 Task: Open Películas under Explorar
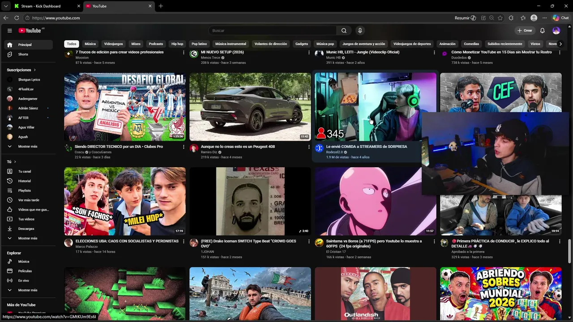(28, 271)
